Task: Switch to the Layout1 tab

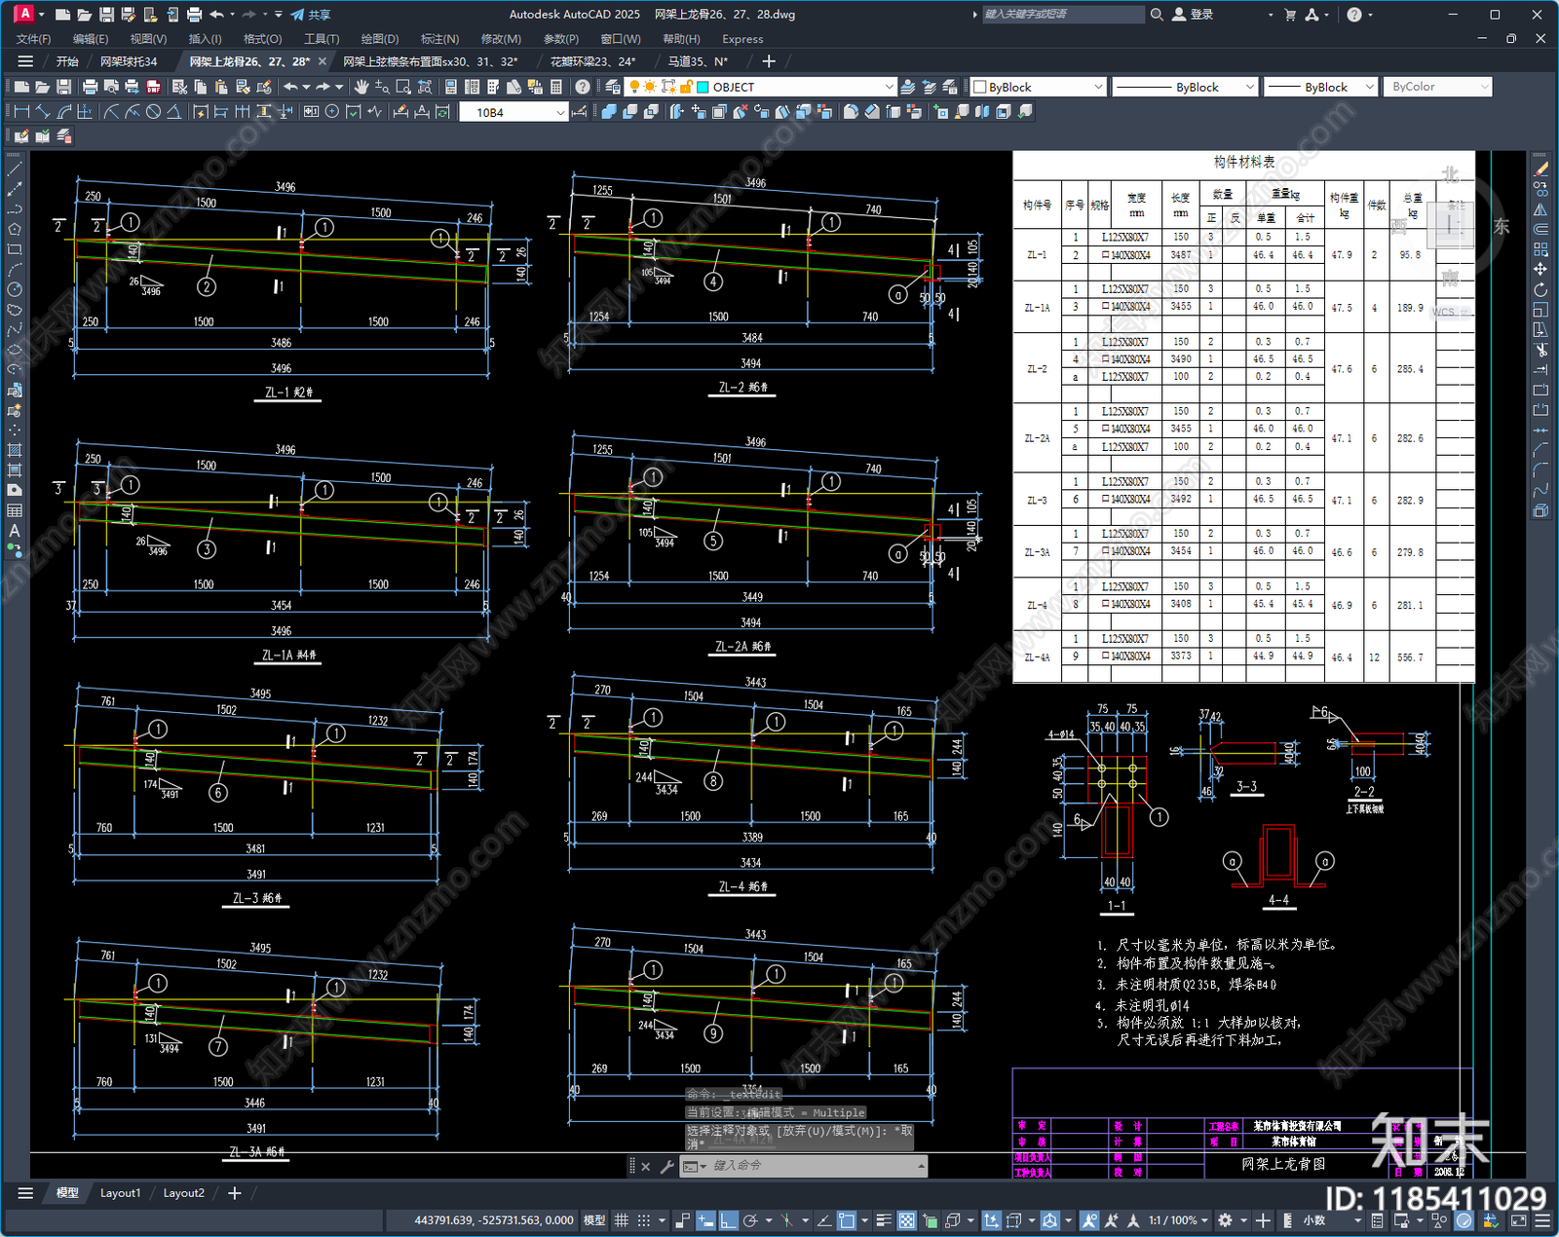Action: 120,1193
